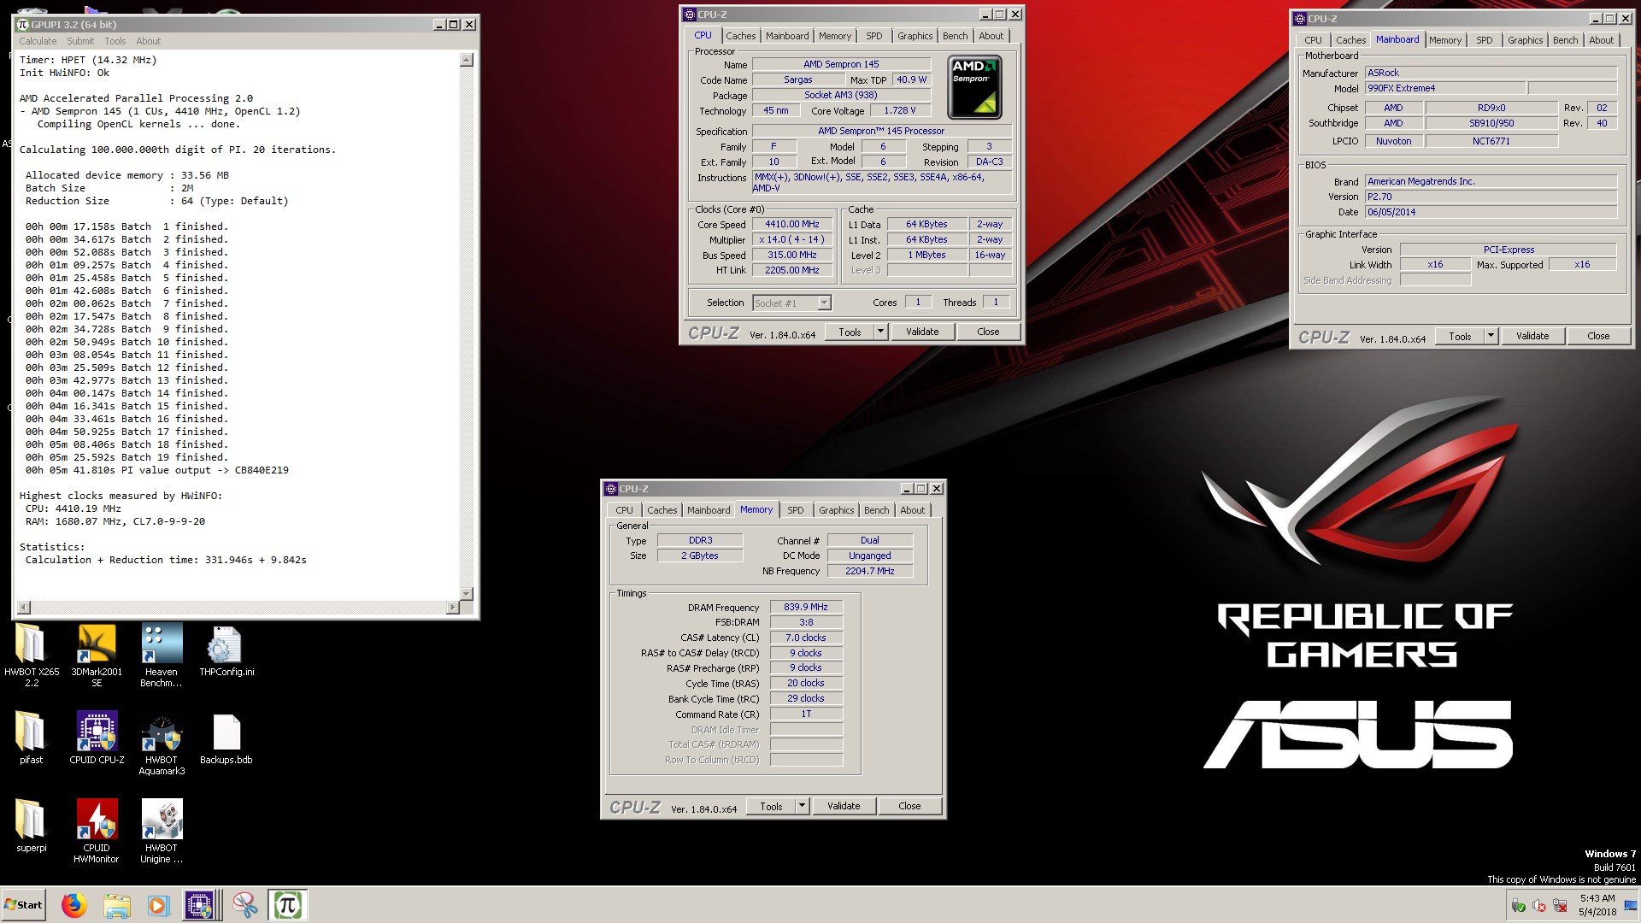Launch CPUID HWMonitor desktop shortcut

pyautogui.click(x=97, y=832)
